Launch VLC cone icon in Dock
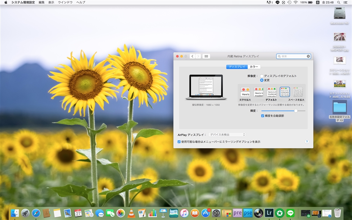This screenshot has width=352, height=220. (x=131, y=213)
